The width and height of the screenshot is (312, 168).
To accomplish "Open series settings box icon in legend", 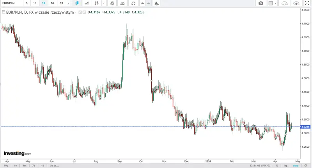I will tap(84, 12).
